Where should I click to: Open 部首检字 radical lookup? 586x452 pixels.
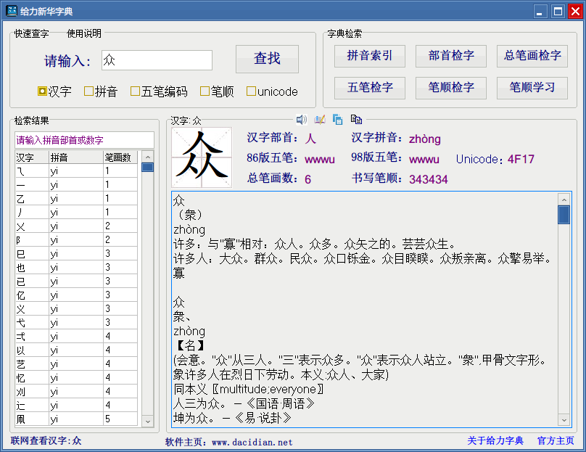tap(451, 56)
